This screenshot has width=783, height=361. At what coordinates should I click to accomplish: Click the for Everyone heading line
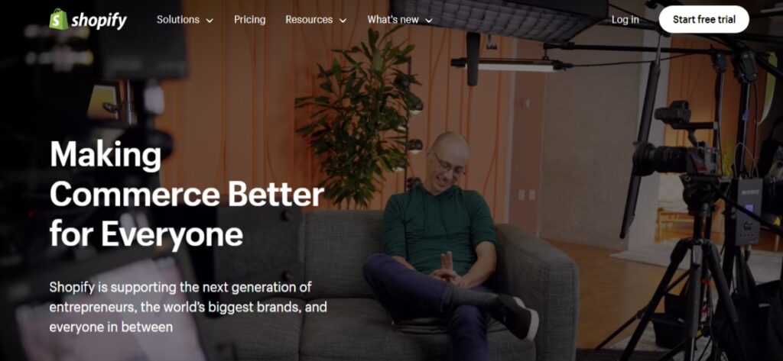click(x=146, y=234)
